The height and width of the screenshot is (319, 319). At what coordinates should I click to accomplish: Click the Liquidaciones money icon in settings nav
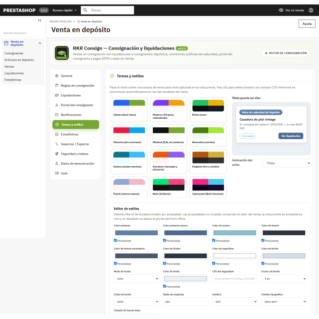[57, 95]
